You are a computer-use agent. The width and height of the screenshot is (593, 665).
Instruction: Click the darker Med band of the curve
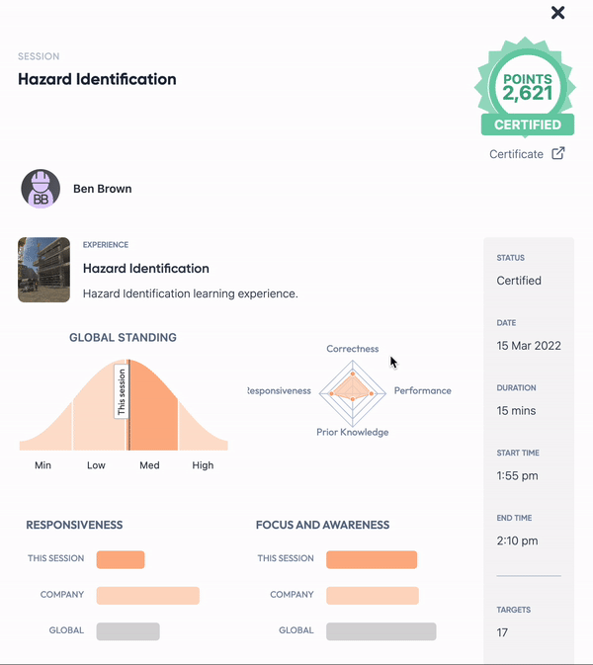pos(153,407)
